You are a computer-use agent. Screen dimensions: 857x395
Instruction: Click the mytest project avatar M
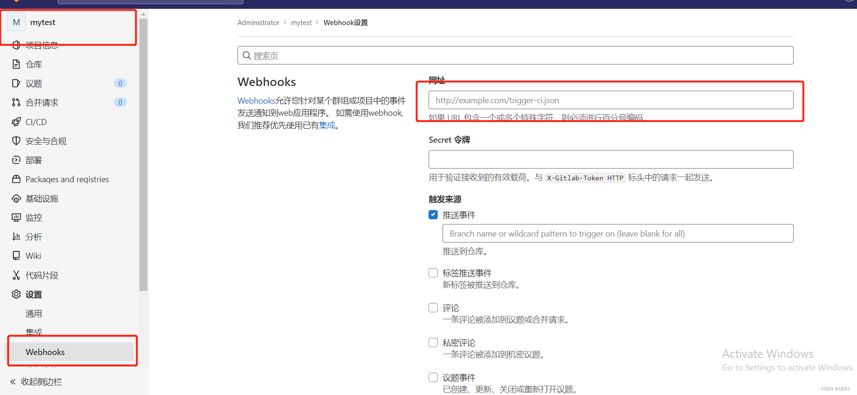pyautogui.click(x=16, y=22)
